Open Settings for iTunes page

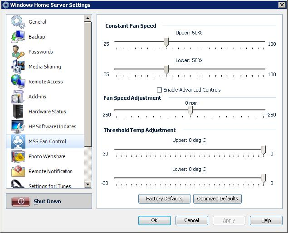click(50, 186)
